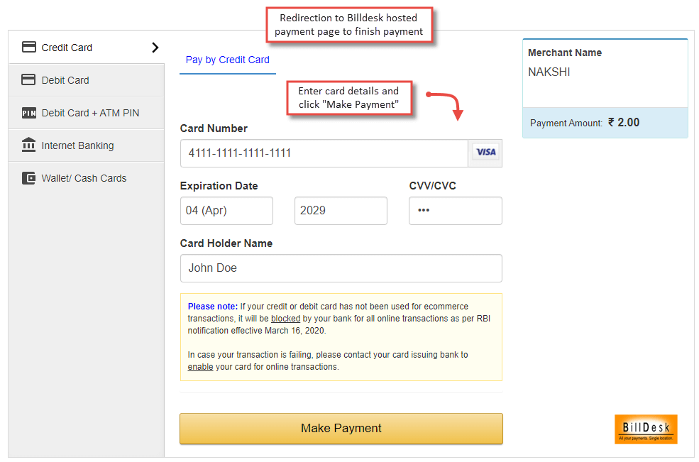Click the Debit Card icon
699x462 pixels.
28,79
